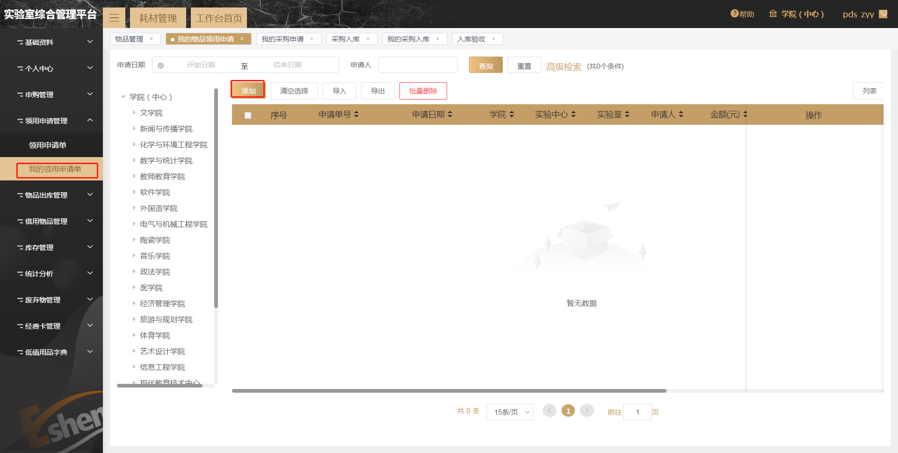This screenshot has width=898, height=453.
Task: Open the help question mark icon
Action: click(734, 14)
